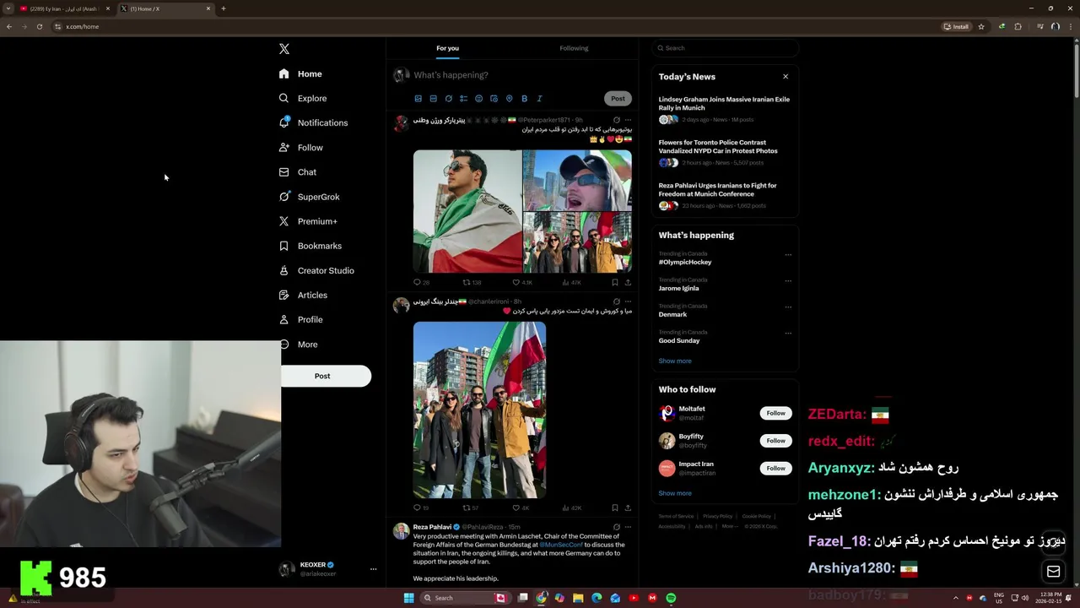Add a GIF to the new post
This screenshot has width=1080, height=608.
click(433, 99)
